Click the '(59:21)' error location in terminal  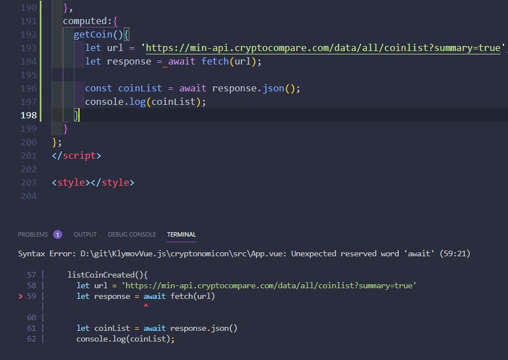click(x=455, y=253)
